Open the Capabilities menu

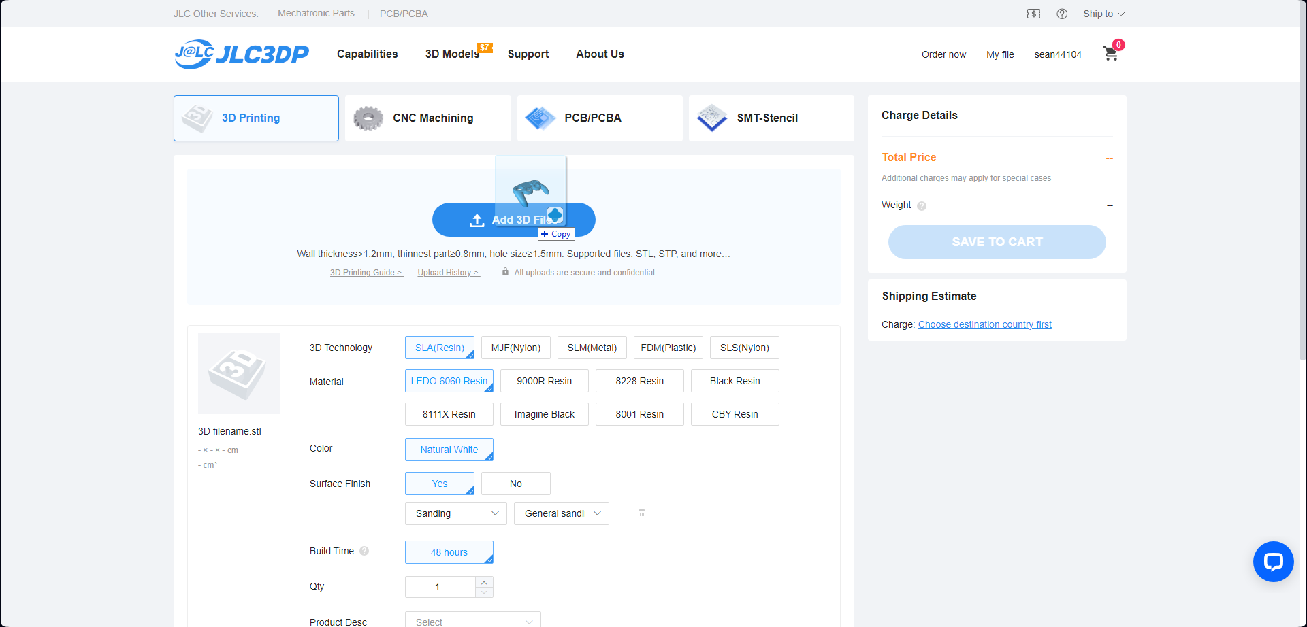click(367, 54)
